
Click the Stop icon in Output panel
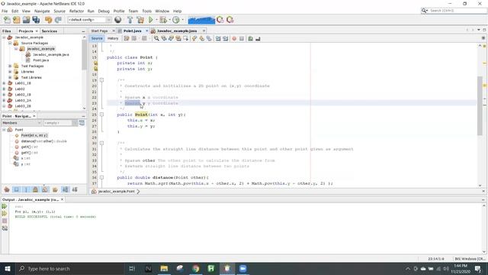[5, 221]
